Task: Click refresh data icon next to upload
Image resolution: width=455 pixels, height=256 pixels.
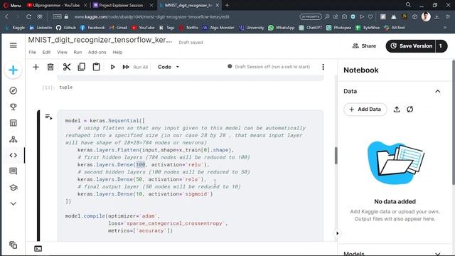Action: click(409, 110)
